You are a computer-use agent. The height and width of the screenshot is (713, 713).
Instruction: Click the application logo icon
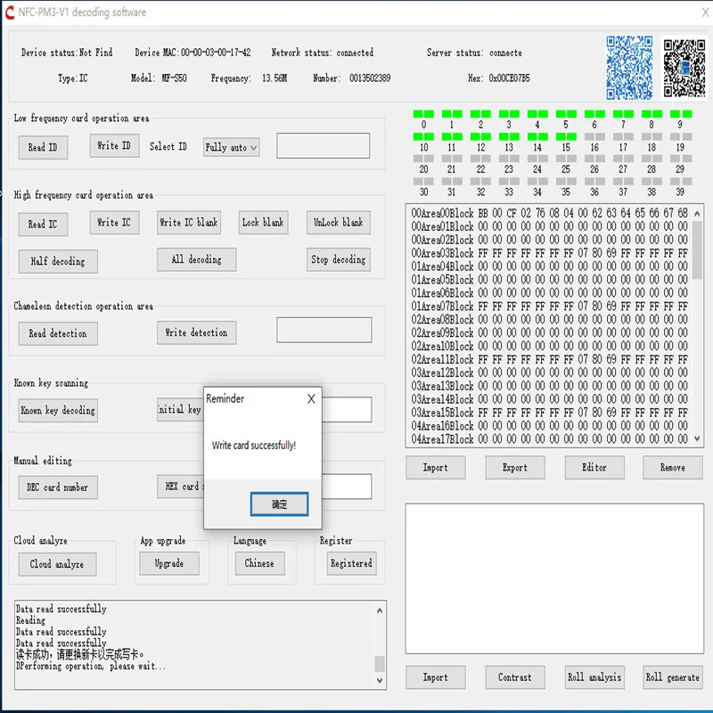(10, 12)
